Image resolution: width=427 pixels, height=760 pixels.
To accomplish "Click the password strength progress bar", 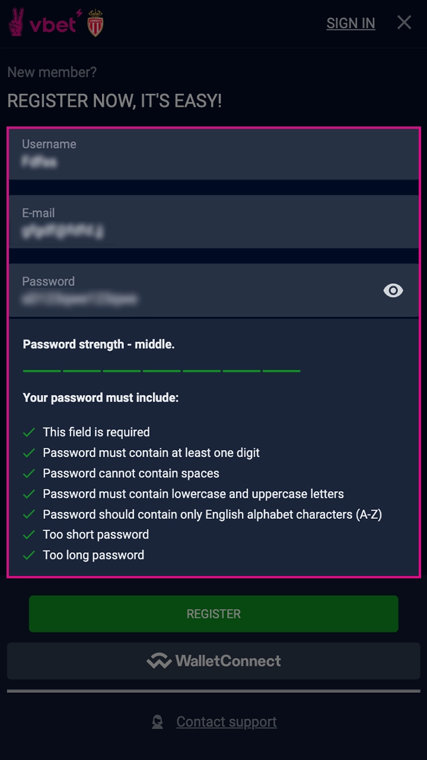I will (x=161, y=370).
